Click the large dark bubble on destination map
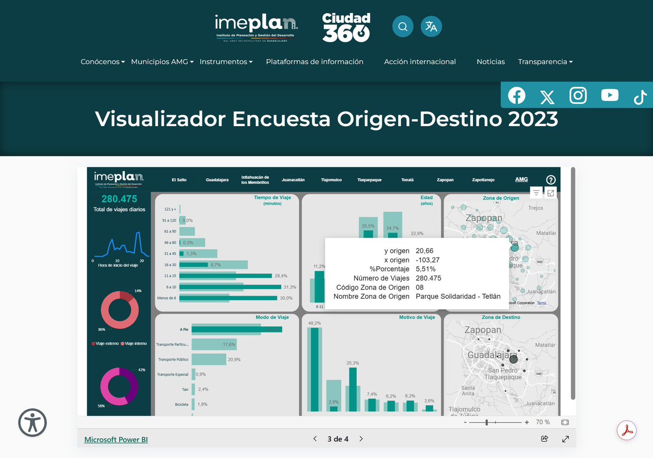This screenshot has width=653, height=458. [x=513, y=359]
